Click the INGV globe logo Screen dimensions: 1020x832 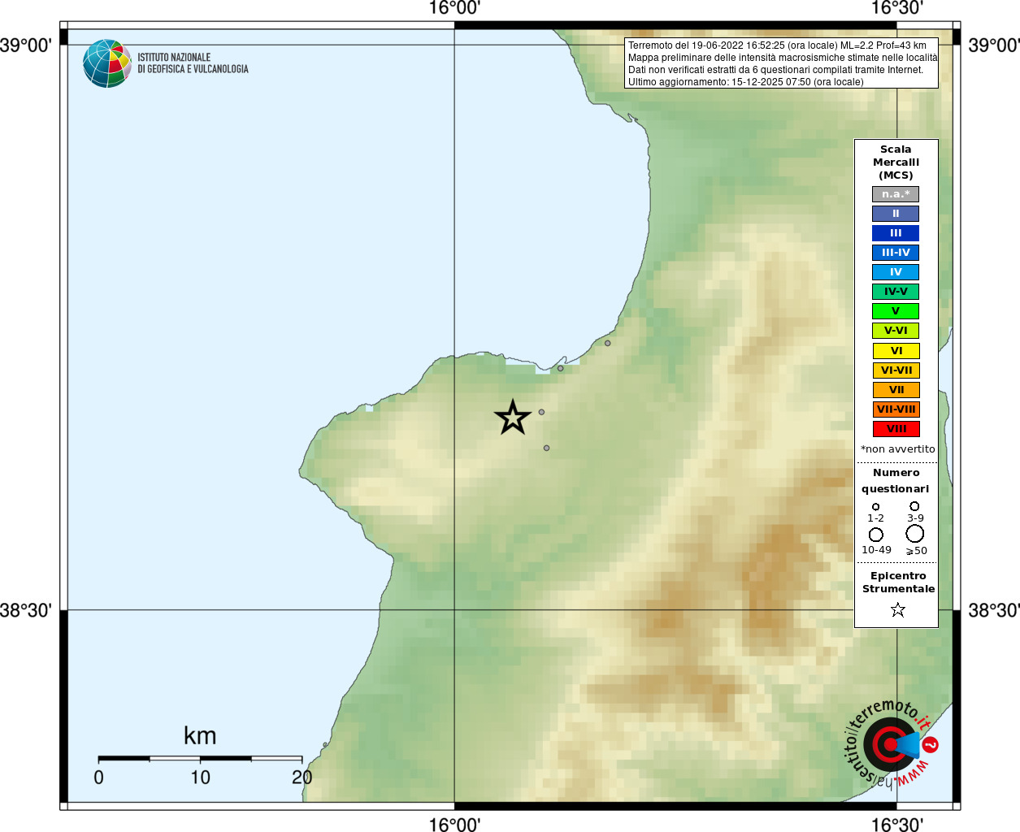click(x=107, y=63)
